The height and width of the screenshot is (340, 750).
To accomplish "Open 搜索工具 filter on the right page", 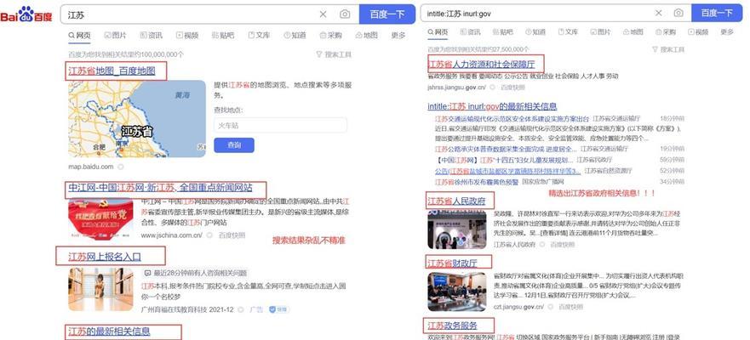I will pos(668,49).
